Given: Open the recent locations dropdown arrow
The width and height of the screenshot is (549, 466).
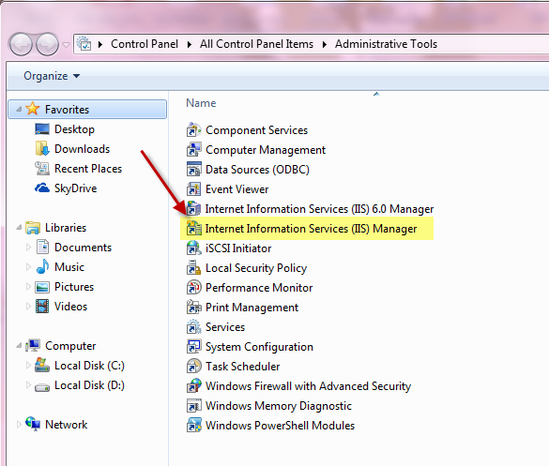Looking at the screenshot, I should (x=66, y=44).
